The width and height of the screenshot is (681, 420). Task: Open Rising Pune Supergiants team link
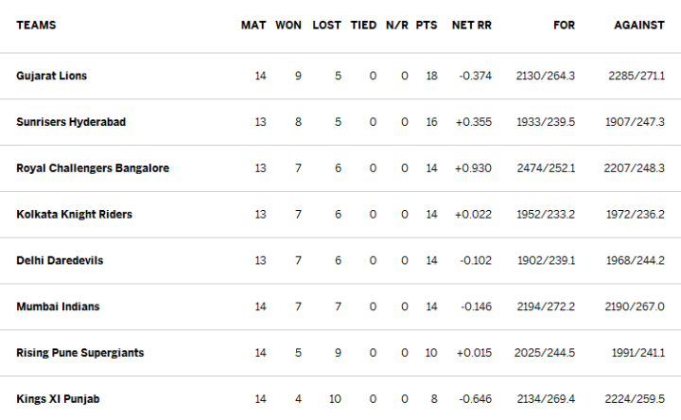(x=80, y=353)
